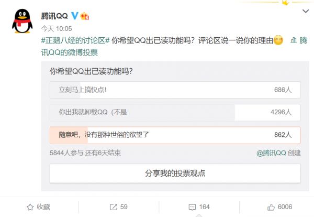Click the orange membership badge icon
Image resolution: width=314 pixels, height=217 pixels.
(85, 16)
